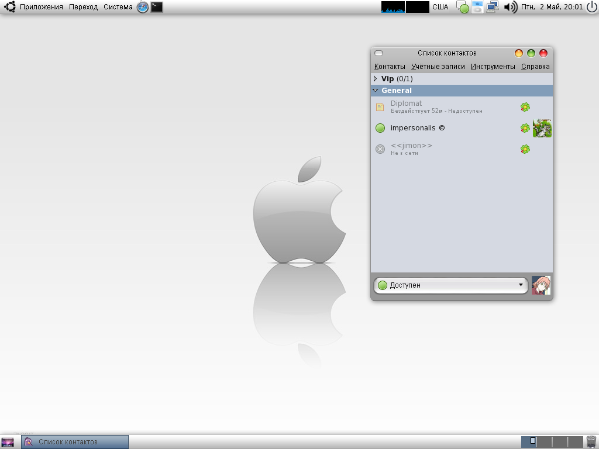This screenshot has height=449, width=599.
Task: Open the volume control speaker icon
Action: (x=510, y=7)
